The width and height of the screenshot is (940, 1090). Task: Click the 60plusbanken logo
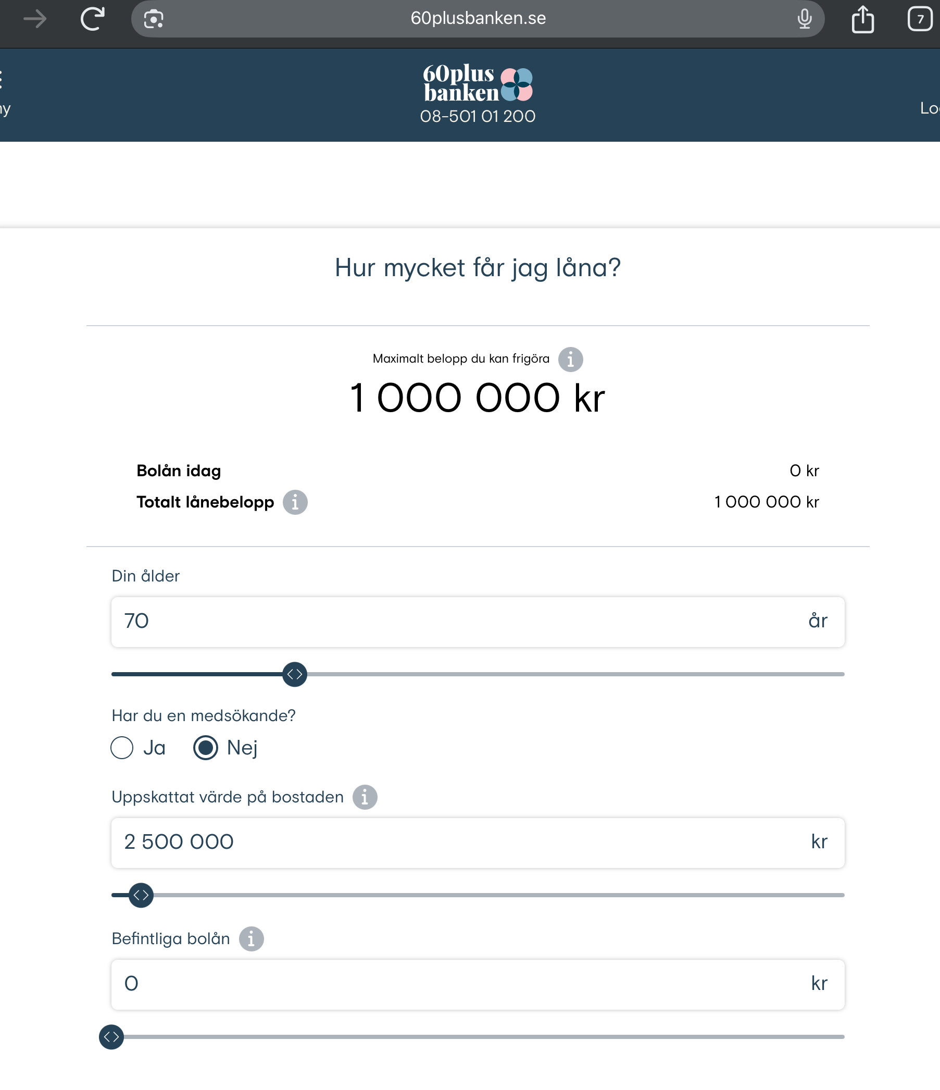[478, 83]
